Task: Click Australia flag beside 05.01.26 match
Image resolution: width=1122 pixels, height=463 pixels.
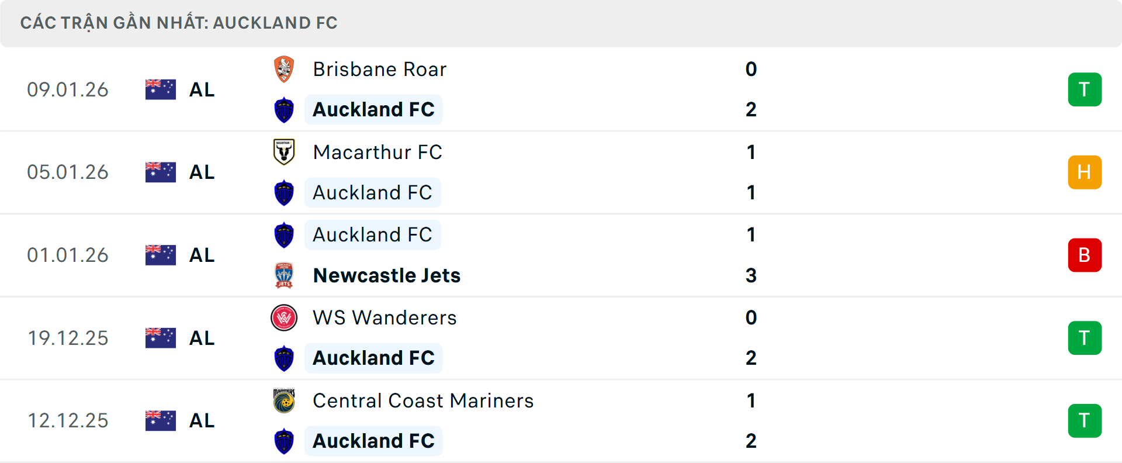Action: pyautogui.click(x=161, y=172)
